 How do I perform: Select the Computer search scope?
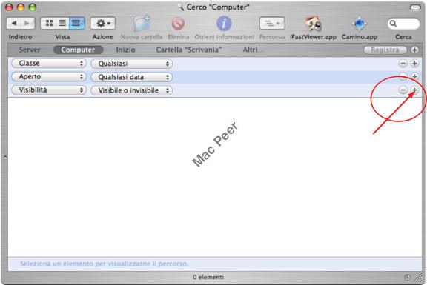[x=78, y=50]
